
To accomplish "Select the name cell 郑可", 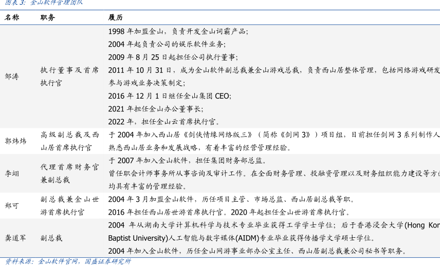I will pyautogui.click(x=12, y=205).
